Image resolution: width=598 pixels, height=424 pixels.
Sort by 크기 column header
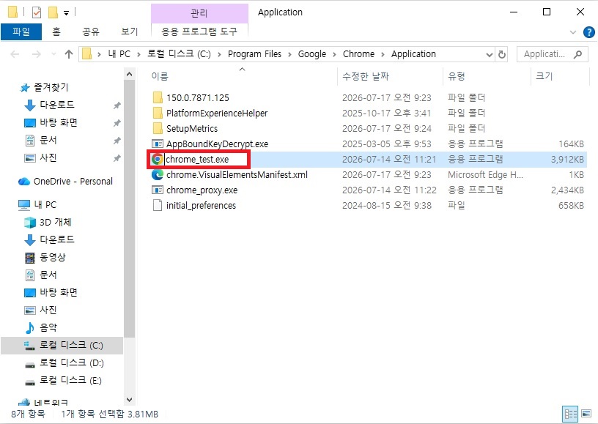click(544, 76)
